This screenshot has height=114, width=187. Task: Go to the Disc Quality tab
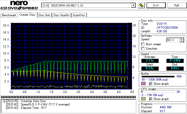(x=61, y=15)
